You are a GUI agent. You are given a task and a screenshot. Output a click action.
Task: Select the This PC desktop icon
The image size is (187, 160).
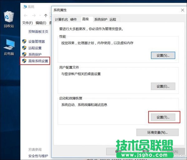[9, 47]
